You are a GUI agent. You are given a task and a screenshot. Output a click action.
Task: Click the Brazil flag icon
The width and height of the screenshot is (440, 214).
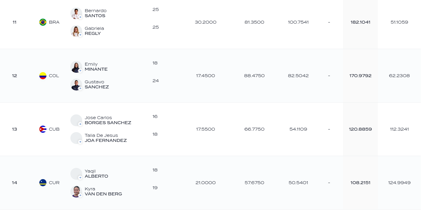pos(43,22)
